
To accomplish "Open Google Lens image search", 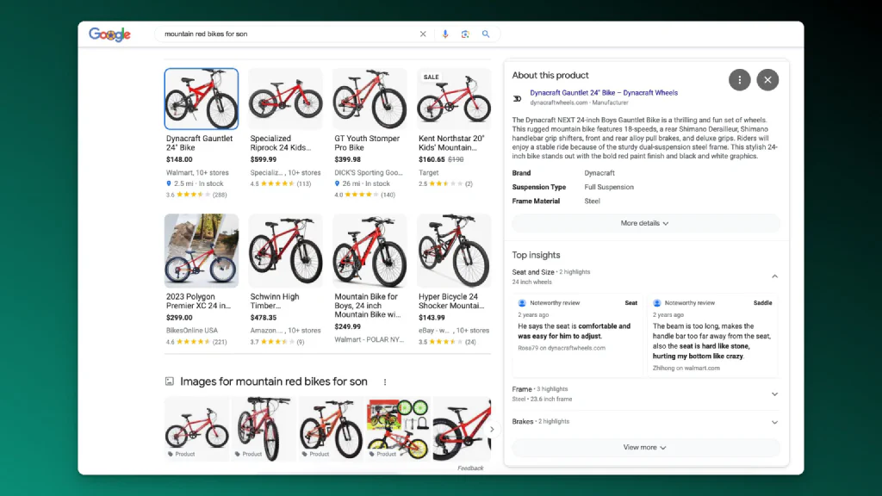I will [465, 34].
